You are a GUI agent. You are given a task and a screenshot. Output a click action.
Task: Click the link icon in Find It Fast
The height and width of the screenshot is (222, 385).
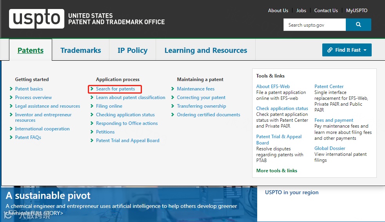point(330,50)
